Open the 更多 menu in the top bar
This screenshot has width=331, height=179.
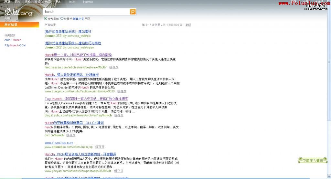58,2
